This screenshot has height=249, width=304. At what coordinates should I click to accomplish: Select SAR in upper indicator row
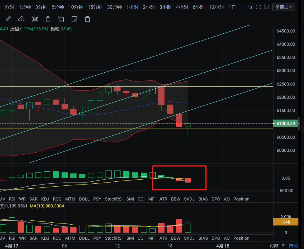click(x=33, y=199)
